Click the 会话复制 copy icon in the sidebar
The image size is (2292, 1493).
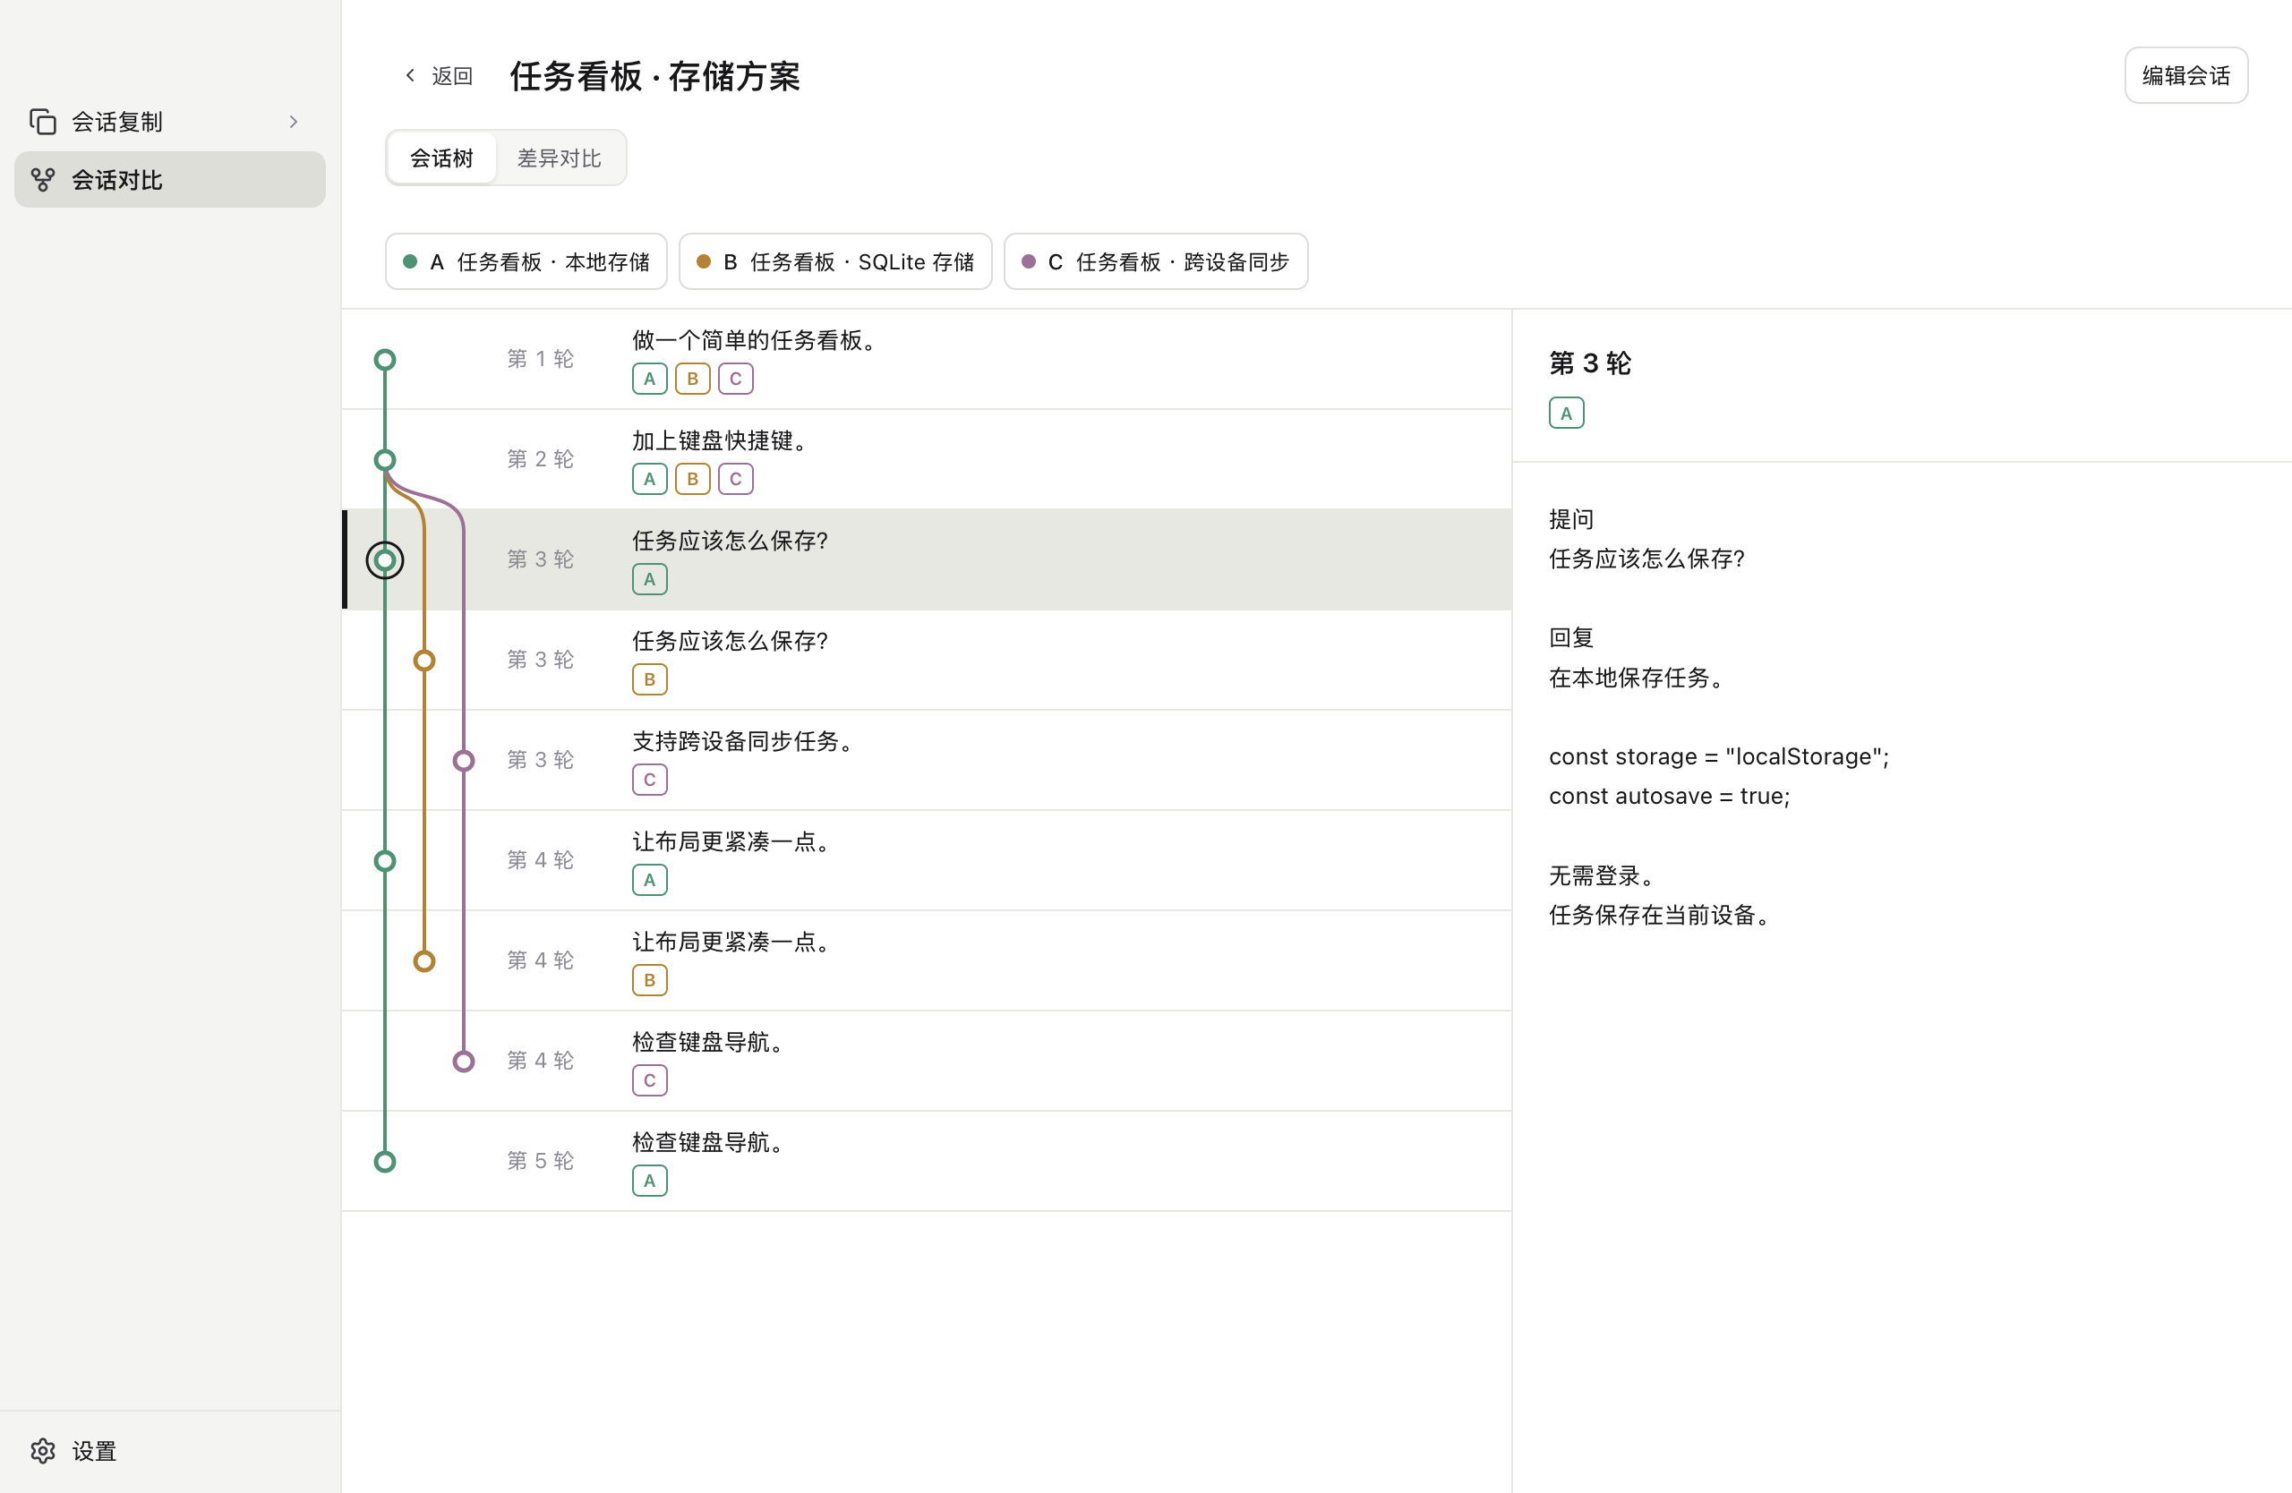point(42,122)
